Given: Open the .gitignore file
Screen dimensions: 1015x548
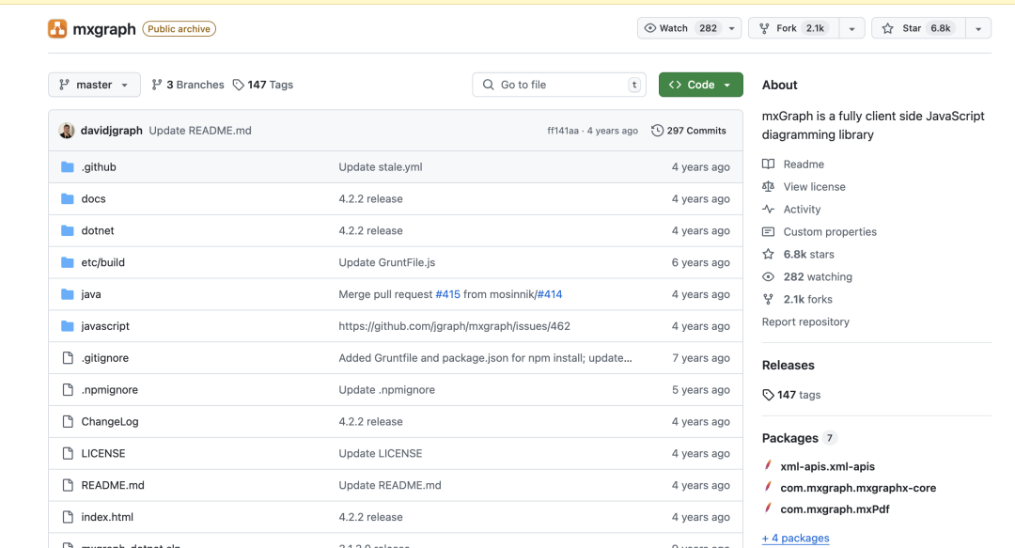Looking at the screenshot, I should tap(105, 357).
